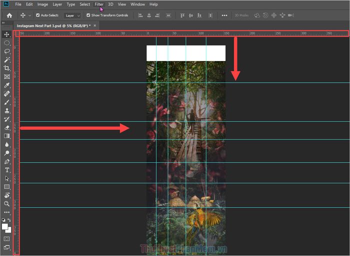
Task: Select the Path Selection tool
Action: [6, 178]
